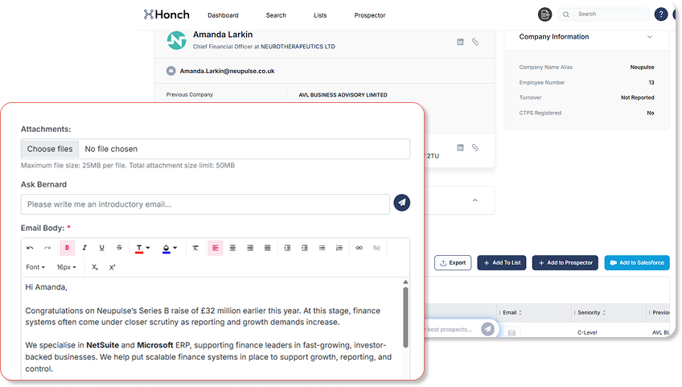Click the remove link icon
Screen dimensions: 682x387
(376, 248)
